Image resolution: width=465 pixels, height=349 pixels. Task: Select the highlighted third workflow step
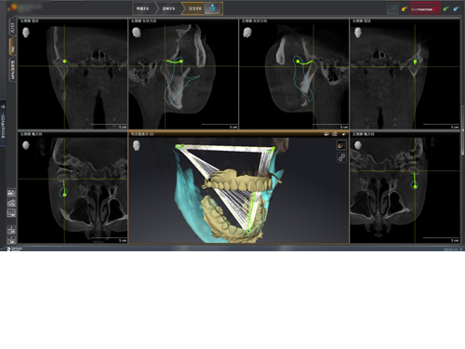(194, 8)
